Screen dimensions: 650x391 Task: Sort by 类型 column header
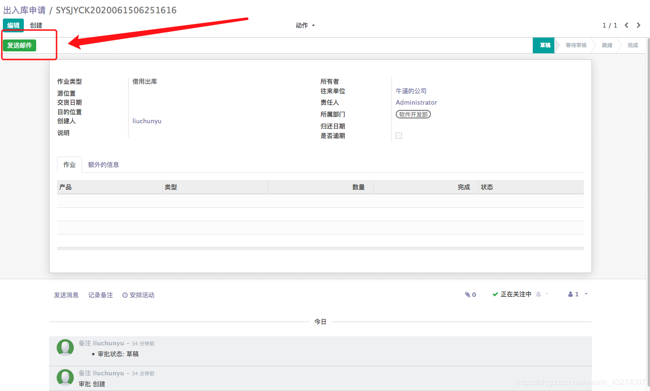[x=215, y=187]
